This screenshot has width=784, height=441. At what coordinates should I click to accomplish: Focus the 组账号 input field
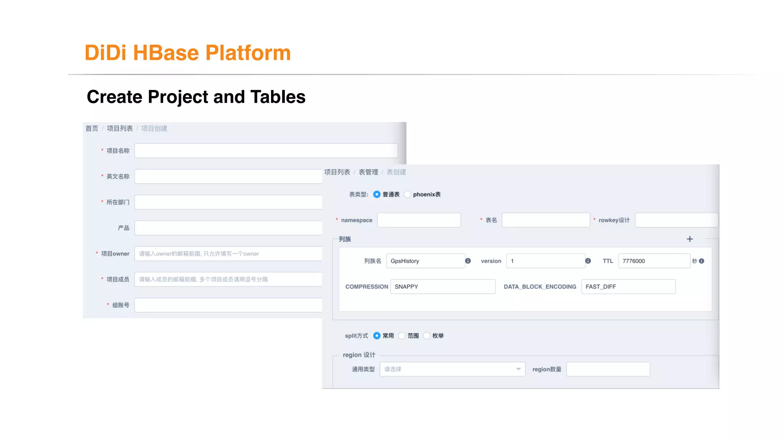229,305
